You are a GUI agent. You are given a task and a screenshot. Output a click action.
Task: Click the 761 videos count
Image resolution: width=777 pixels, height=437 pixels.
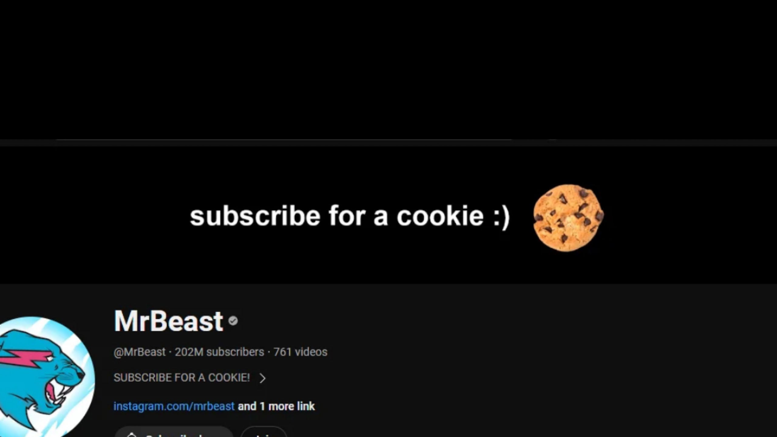(300, 352)
